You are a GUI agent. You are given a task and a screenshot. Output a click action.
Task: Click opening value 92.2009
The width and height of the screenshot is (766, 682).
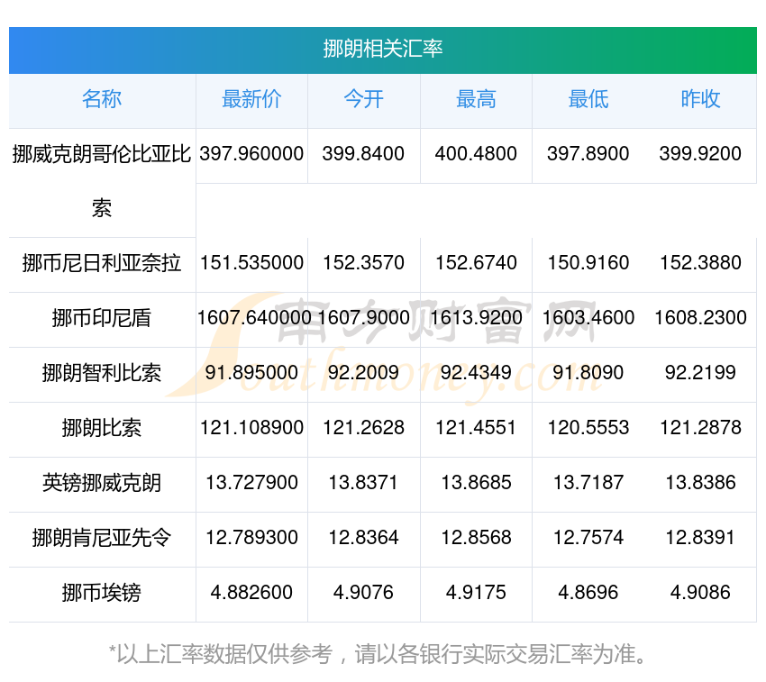pos(363,373)
